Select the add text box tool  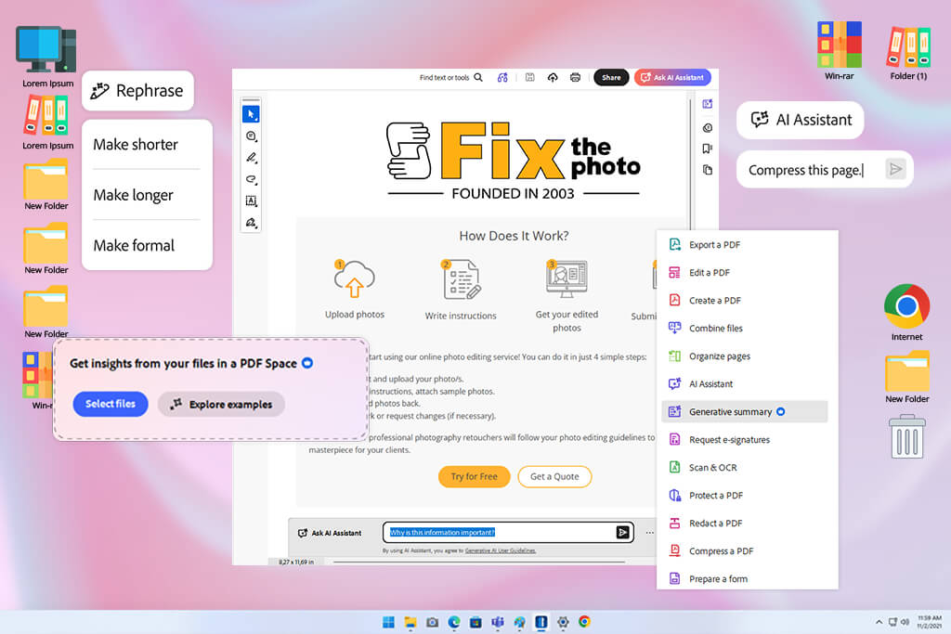(251, 201)
